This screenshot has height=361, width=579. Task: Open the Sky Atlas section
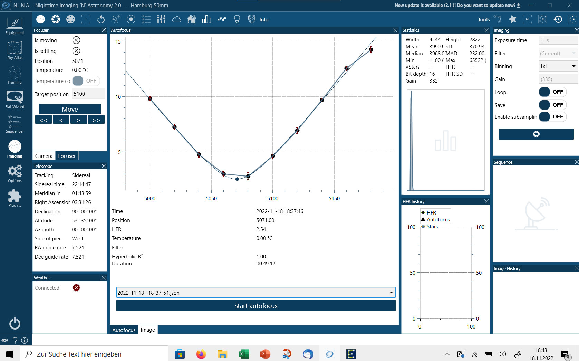pyautogui.click(x=15, y=50)
